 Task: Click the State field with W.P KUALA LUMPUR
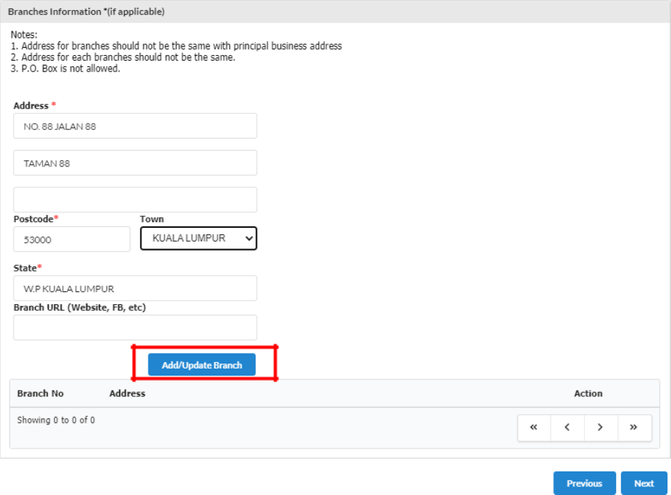135,289
